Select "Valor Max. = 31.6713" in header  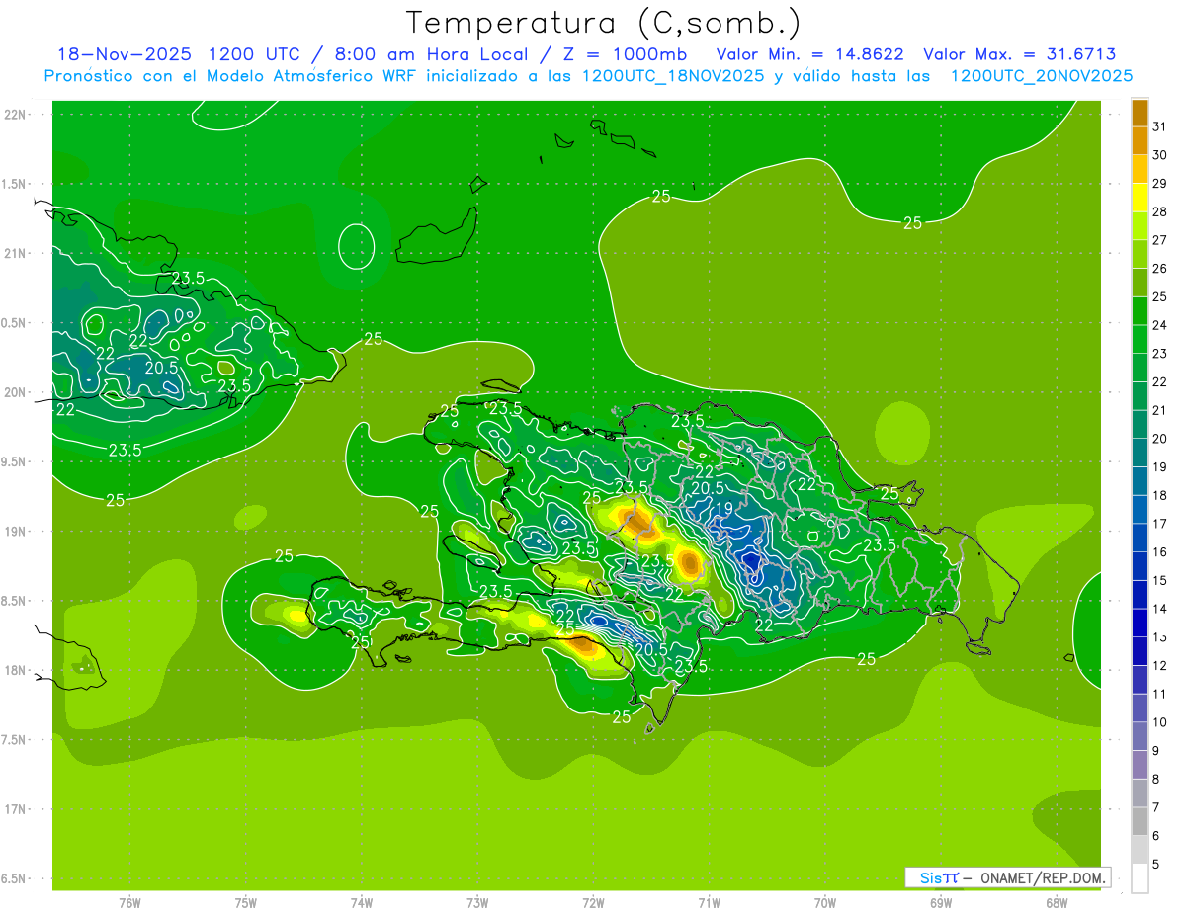point(1020,54)
